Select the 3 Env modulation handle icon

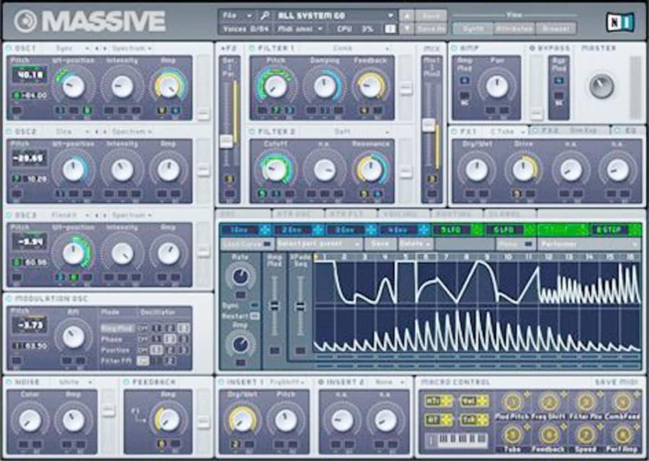(x=371, y=230)
